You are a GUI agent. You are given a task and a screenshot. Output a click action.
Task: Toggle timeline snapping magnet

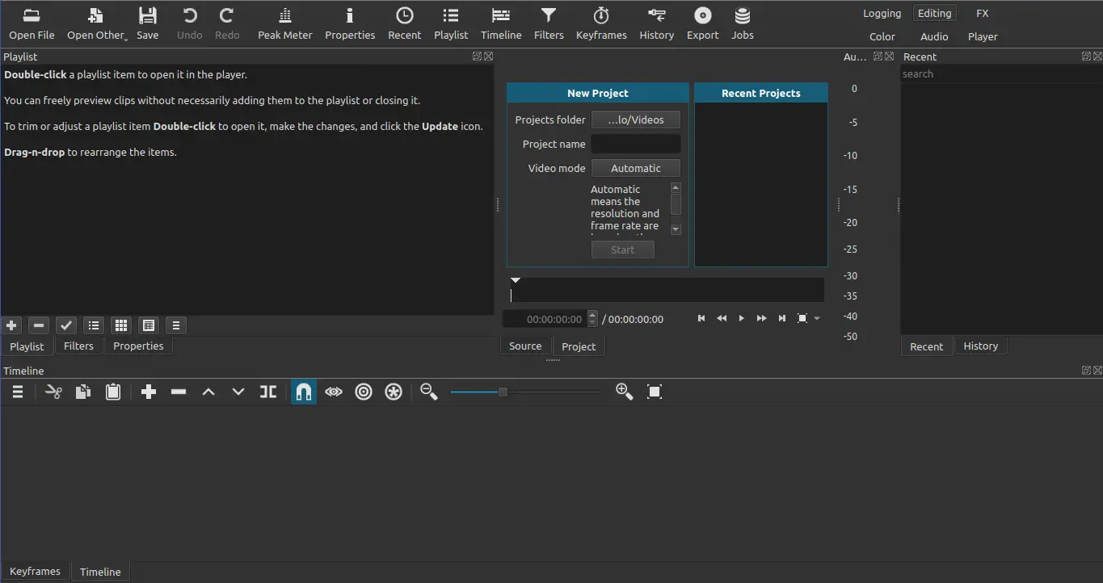click(304, 392)
